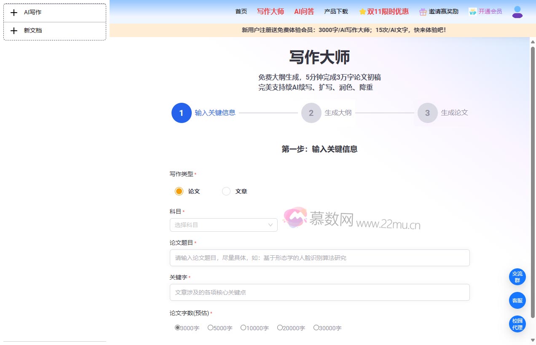Click the 论文题目 input field
The width and height of the screenshot is (536, 345).
tap(319, 257)
